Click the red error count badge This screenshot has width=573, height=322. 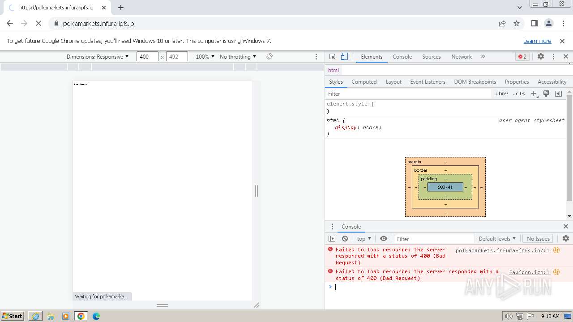pyautogui.click(x=522, y=57)
